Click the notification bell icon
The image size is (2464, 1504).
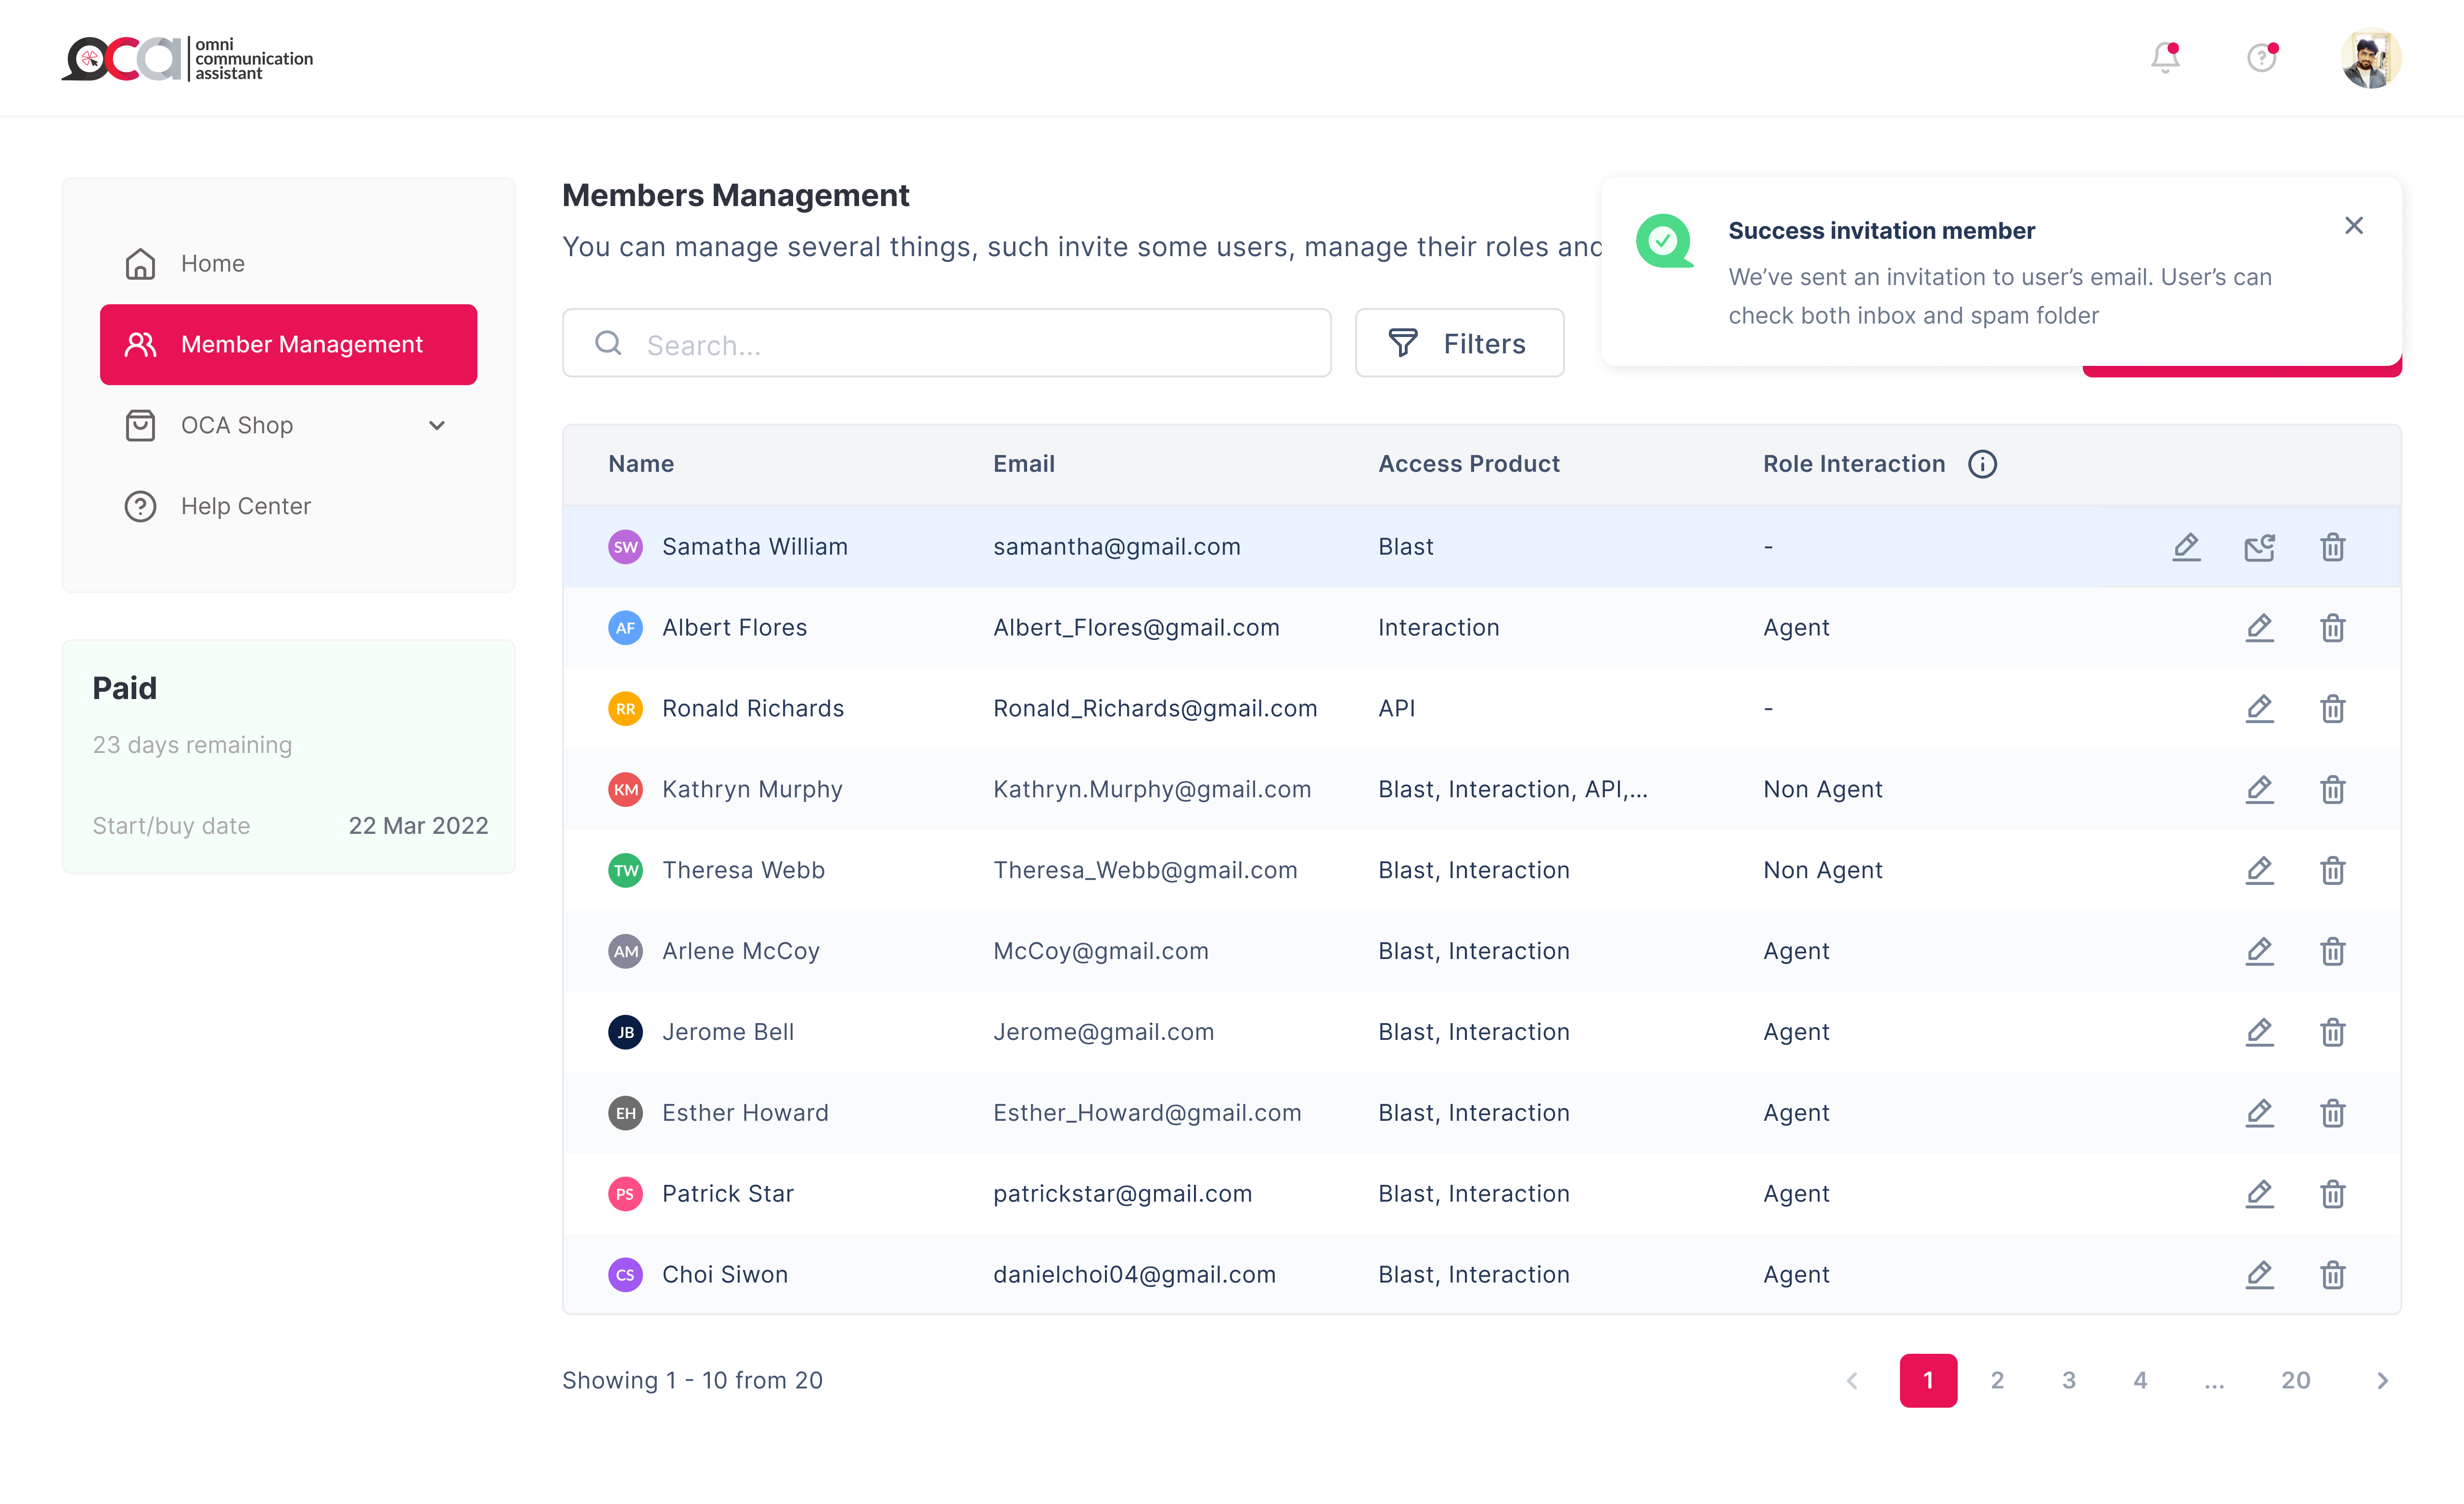[2165, 58]
